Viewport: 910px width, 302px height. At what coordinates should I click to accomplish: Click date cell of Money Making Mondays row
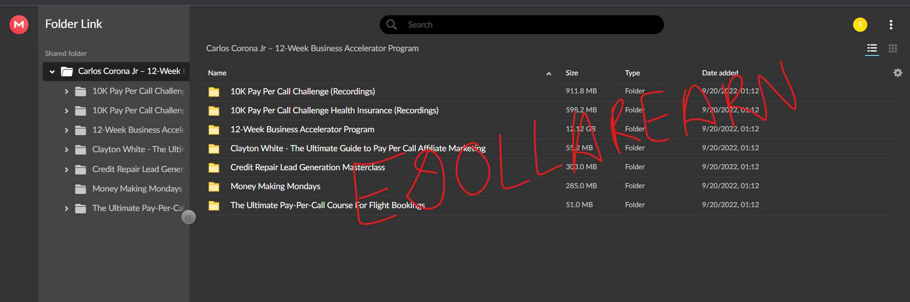730,186
